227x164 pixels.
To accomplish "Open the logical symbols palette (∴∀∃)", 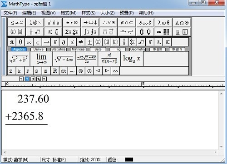I will coord(109,23).
